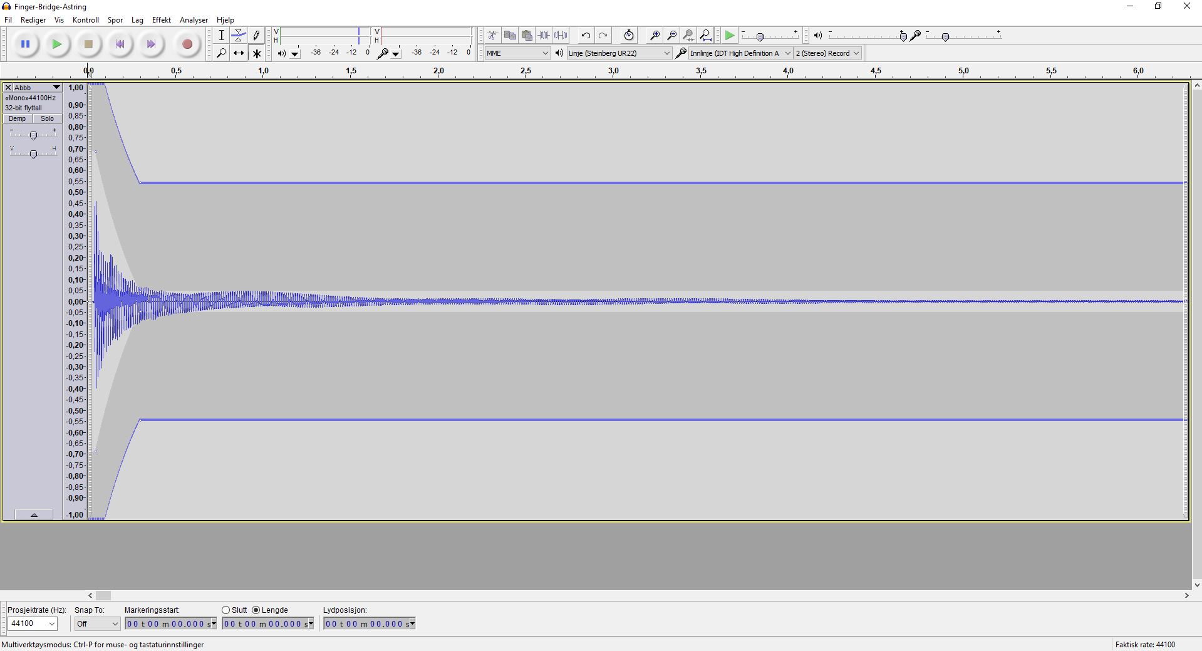Select the I-beam Selection tool
The image size is (1202, 651).
click(x=221, y=36)
